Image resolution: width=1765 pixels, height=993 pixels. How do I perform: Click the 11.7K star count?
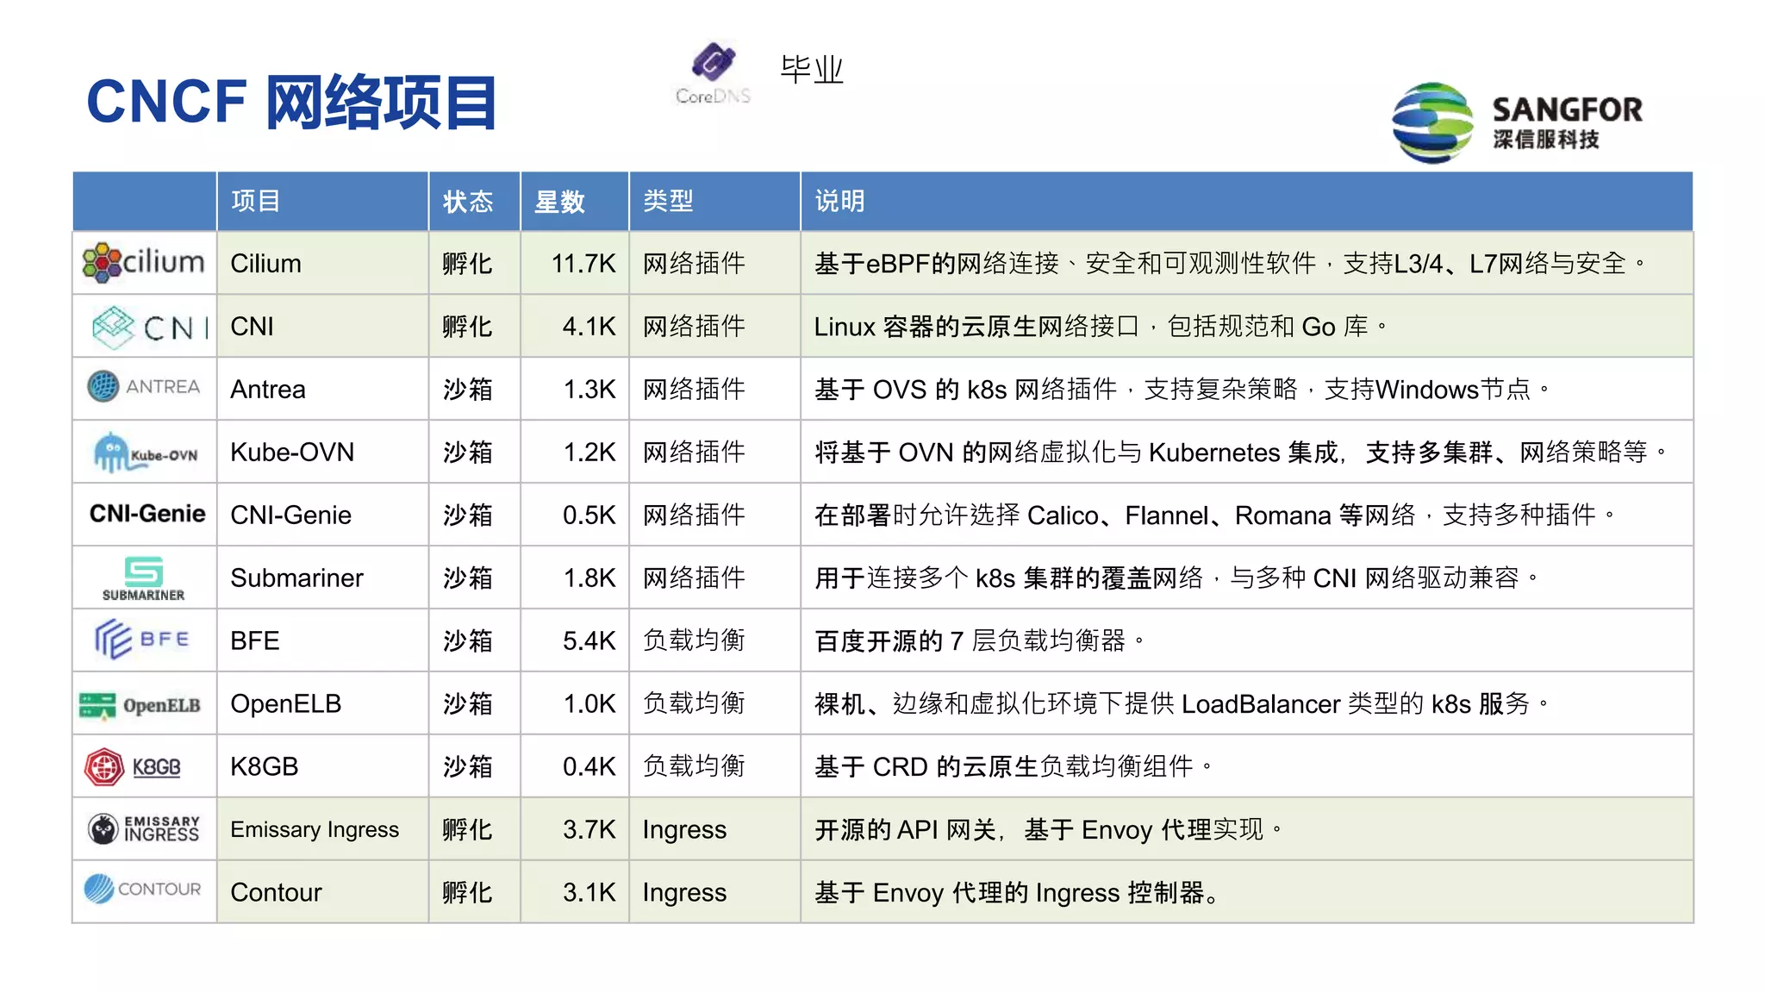583,263
